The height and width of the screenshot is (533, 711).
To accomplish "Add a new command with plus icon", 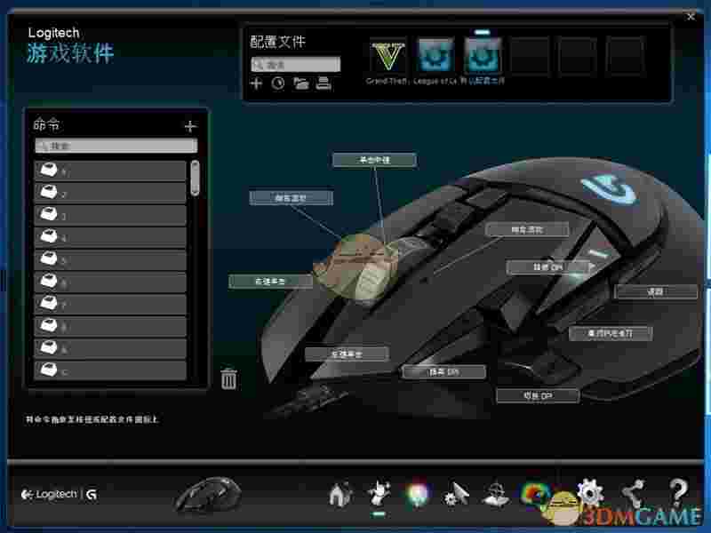I will pyautogui.click(x=189, y=126).
